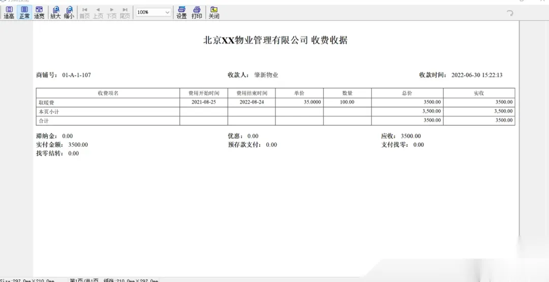549x282 pixels.
Task: Expand the 100% zoom dropdown arrow
Action: click(x=167, y=12)
